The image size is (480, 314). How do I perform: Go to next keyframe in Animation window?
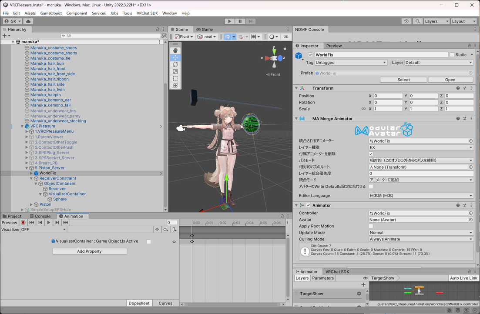coord(57,223)
